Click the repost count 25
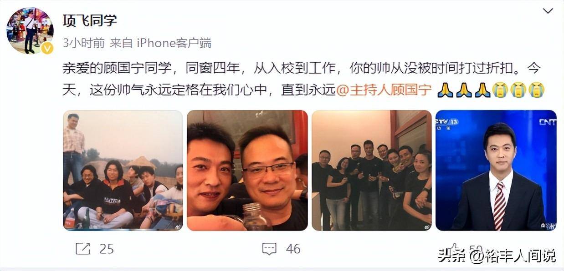Image resolution: width=564 pixels, height=271 pixels. pos(106,249)
